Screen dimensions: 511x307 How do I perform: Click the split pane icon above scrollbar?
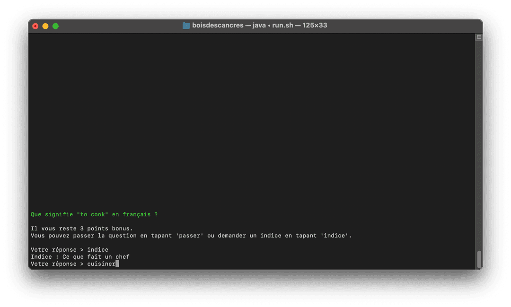[479, 37]
